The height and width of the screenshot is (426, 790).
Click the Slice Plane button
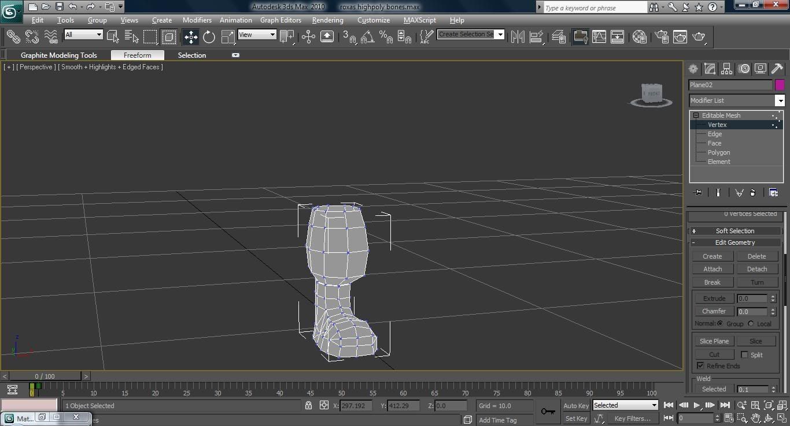714,341
